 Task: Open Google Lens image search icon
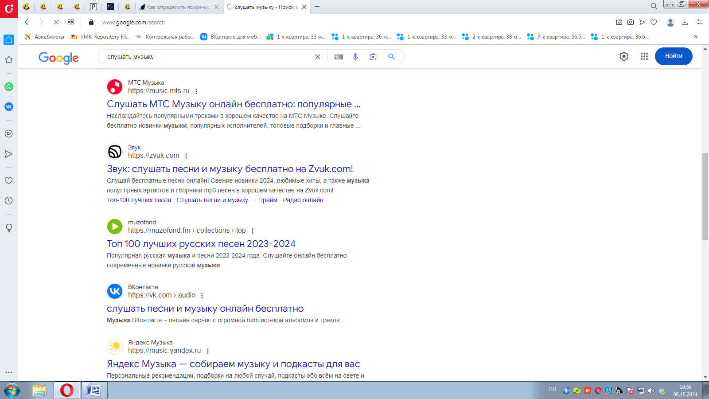click(x=373, y=57)
